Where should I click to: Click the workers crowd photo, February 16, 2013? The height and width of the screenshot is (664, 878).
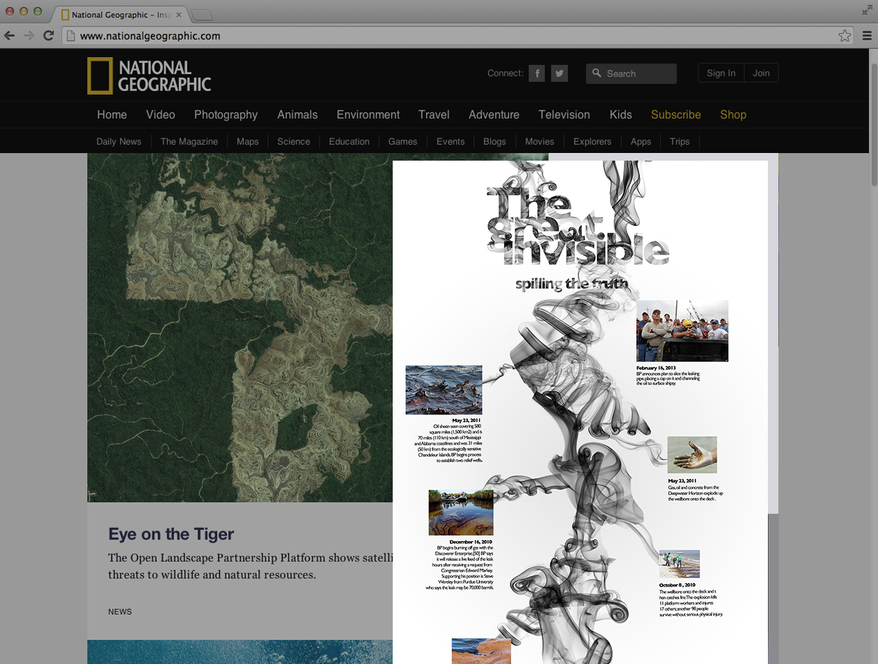[682, 331]
